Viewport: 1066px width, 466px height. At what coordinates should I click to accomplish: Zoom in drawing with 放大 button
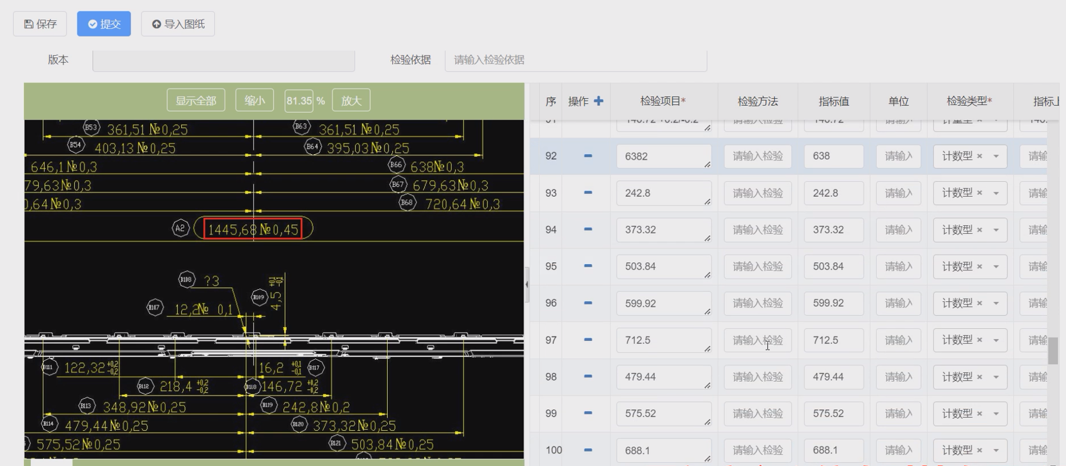pos(351,101)
